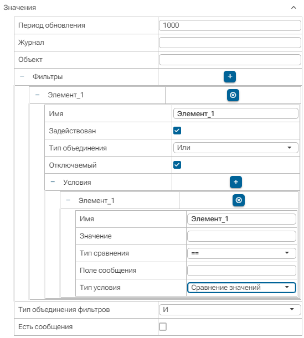Collapse the Значения section with the chevron

[293, 8]
